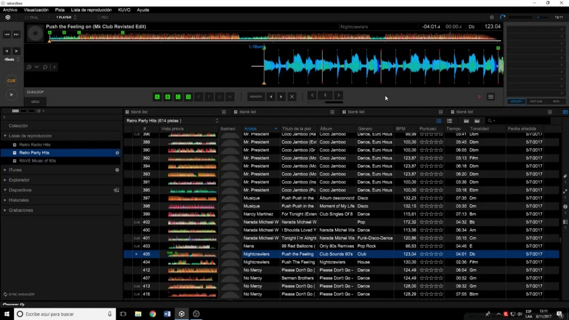Switch to INFO tab

556,101
